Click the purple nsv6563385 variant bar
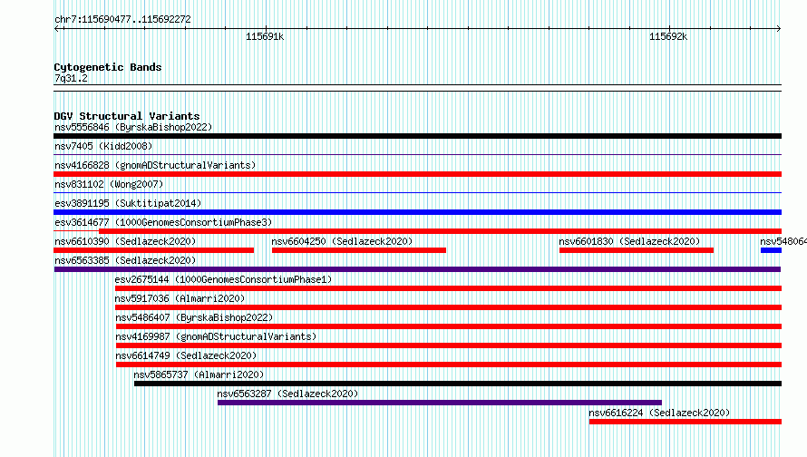This screenshot has width=807, height=457. [417, 269]
